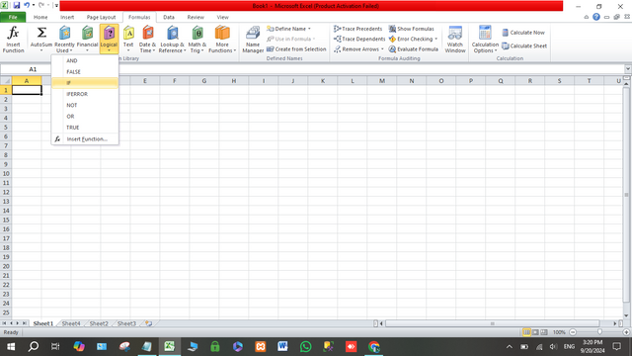Switch to the Home tab
632x356 pixels.
coord(40,17)
